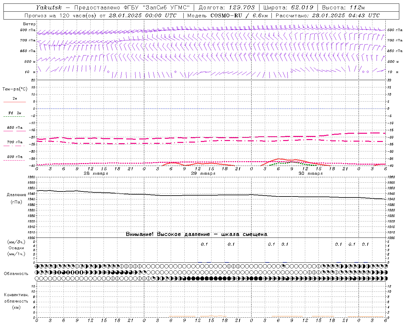Image resolution: width=404 pixels, height=323 pixels.
Task: Click the Модель COSMO-RU / 6.6км label
Action: pyautogui.click(x=228, y=15)
